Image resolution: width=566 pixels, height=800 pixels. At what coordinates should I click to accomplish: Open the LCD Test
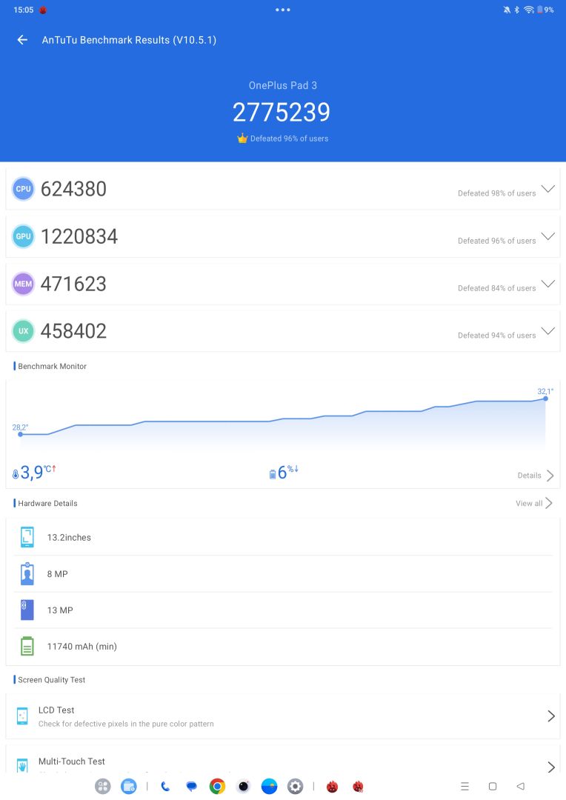pyautogui.click(x=283, y=716)
